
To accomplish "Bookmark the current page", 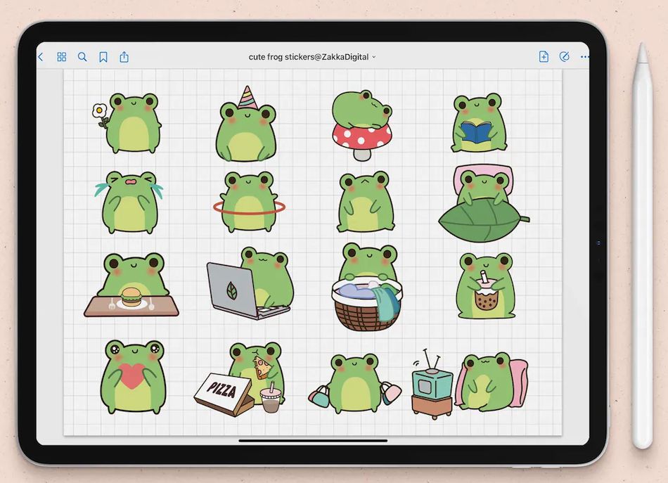I will (103, 57).
